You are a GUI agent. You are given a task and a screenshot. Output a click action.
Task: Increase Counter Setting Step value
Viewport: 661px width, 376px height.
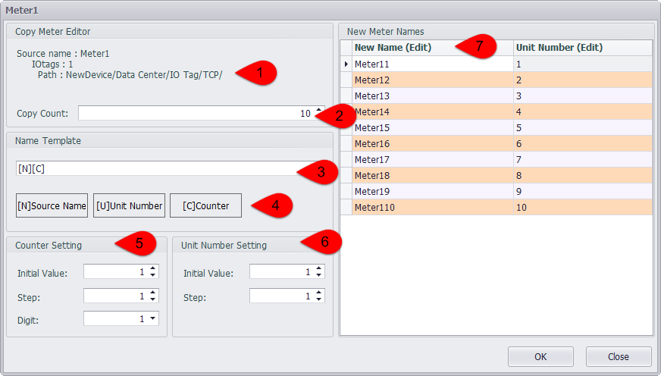[153, 292]
